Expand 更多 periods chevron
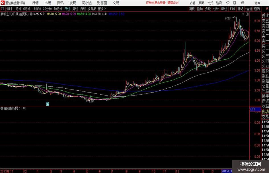The width and height of the screenshot is (269, 173). [102, 9]
